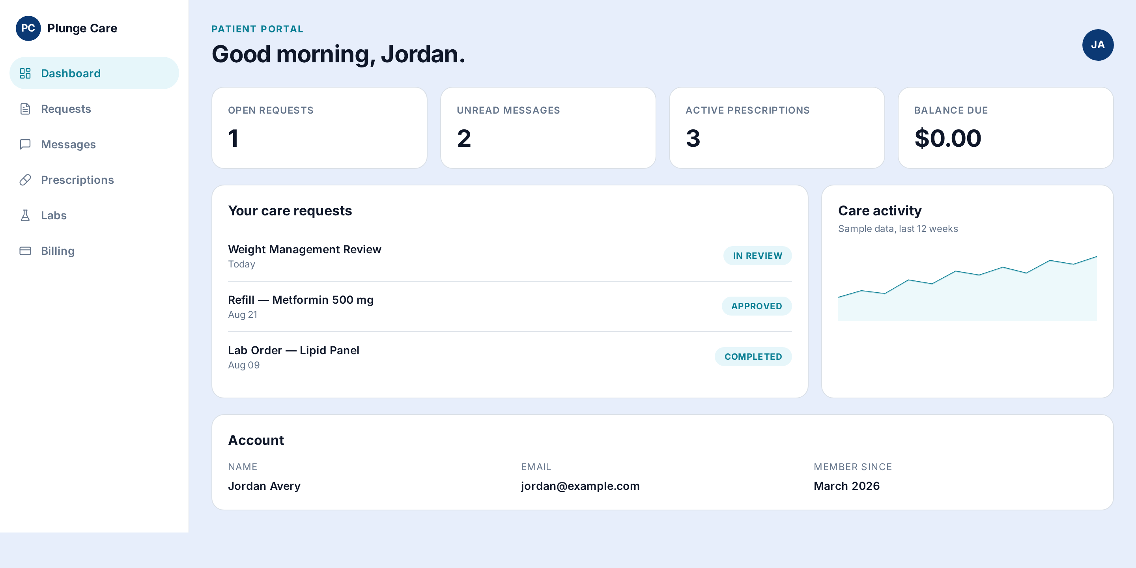Image resolution: width=1136 pixels, height=568 pixels.
Task: Click the email jordan@example.com
Action: click(x=580, y=486)
